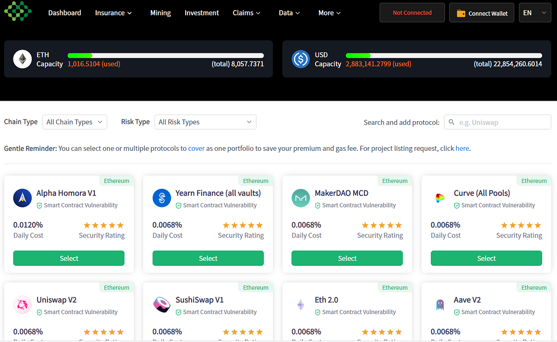557x342 pixels.
Task: Open the Dashboard page
Action: 65,13
